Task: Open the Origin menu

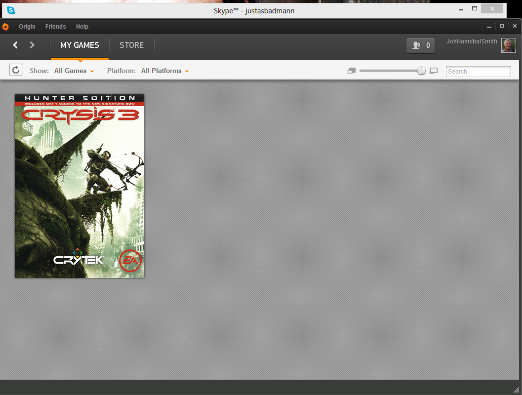Action: [27, 27]
